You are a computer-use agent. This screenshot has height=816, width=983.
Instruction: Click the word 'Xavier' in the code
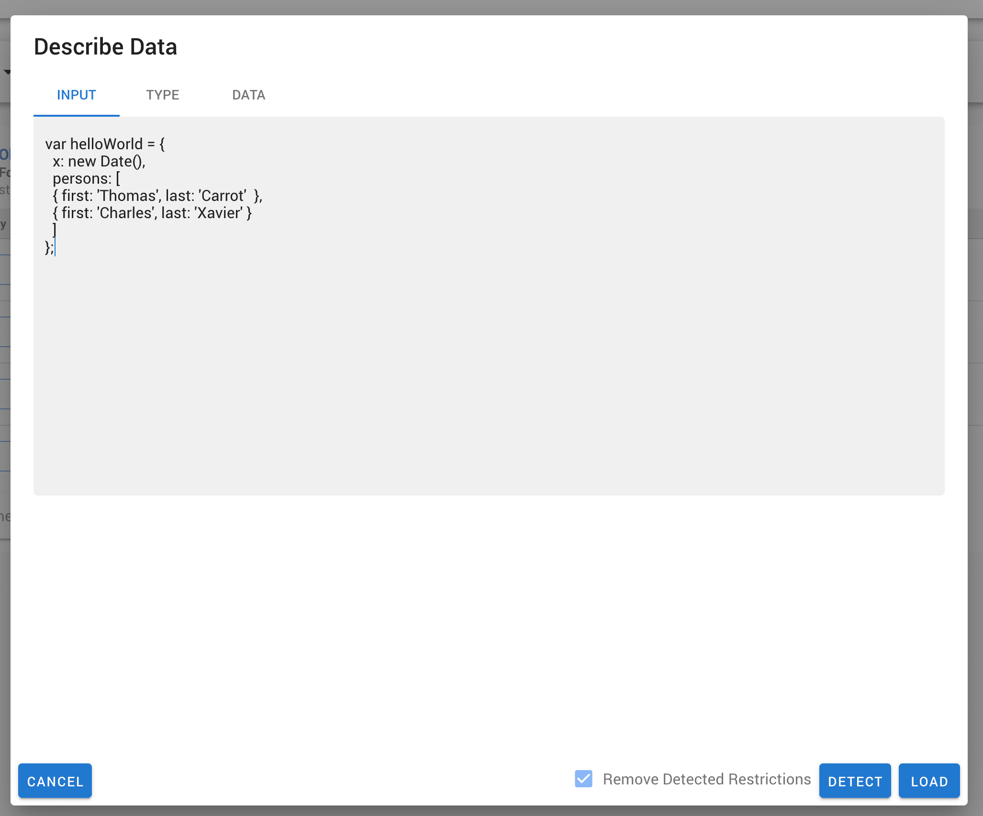(x=220, y=213)
